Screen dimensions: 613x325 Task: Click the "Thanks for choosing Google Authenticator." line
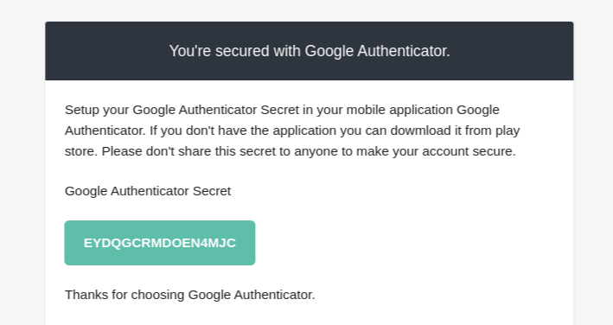[x=190, y=295]
